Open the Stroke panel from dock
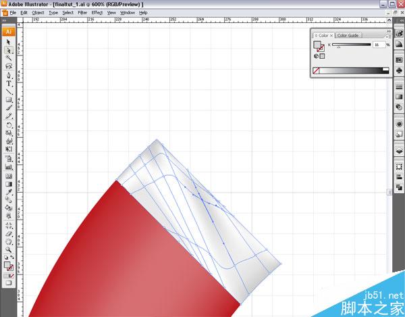 tap(399, 87)
